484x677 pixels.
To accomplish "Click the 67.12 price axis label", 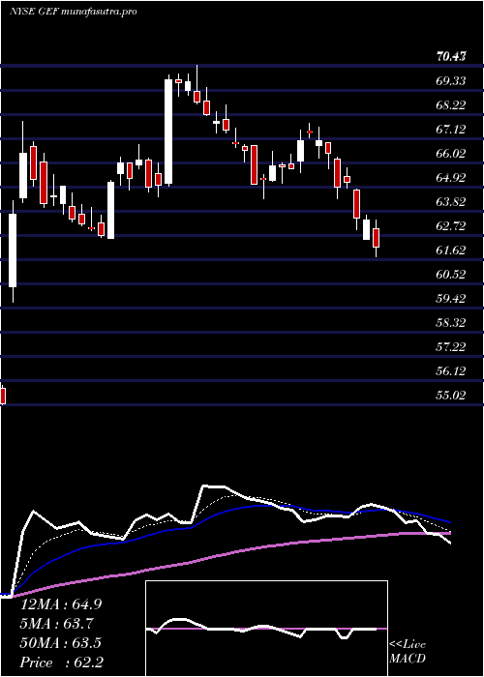I will (451, 129).
